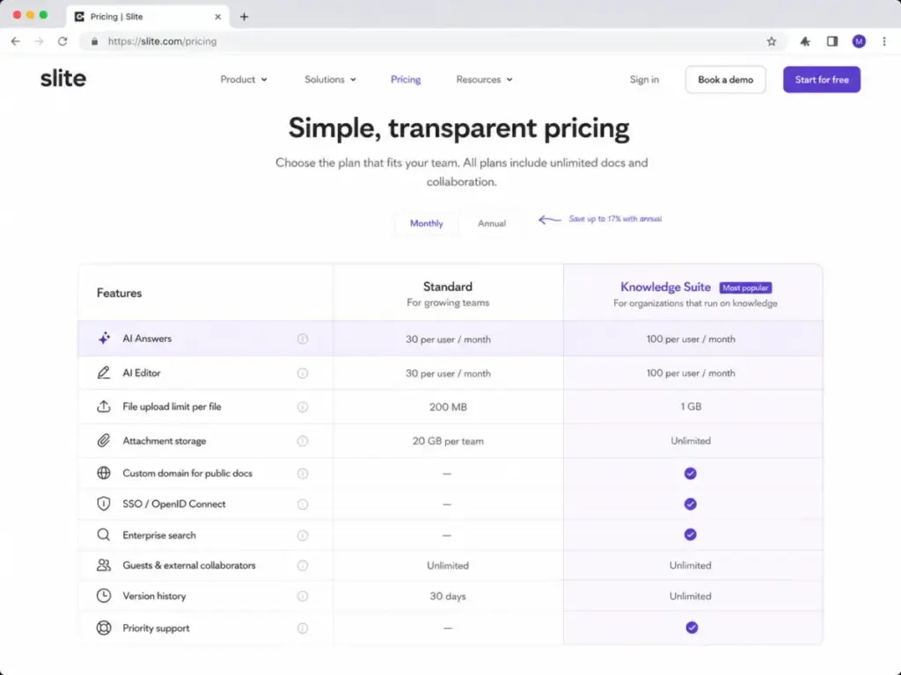Click the 'Features' column header
901x675 pixels.
(119, 293)
